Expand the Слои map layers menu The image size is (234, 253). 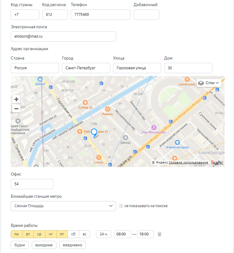pos(209,83)
